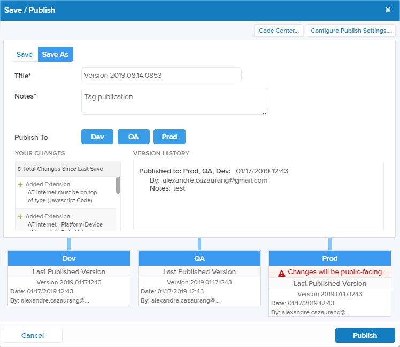
Task: Click the Your Changes list scrollbar
Action: click(118, 185)
